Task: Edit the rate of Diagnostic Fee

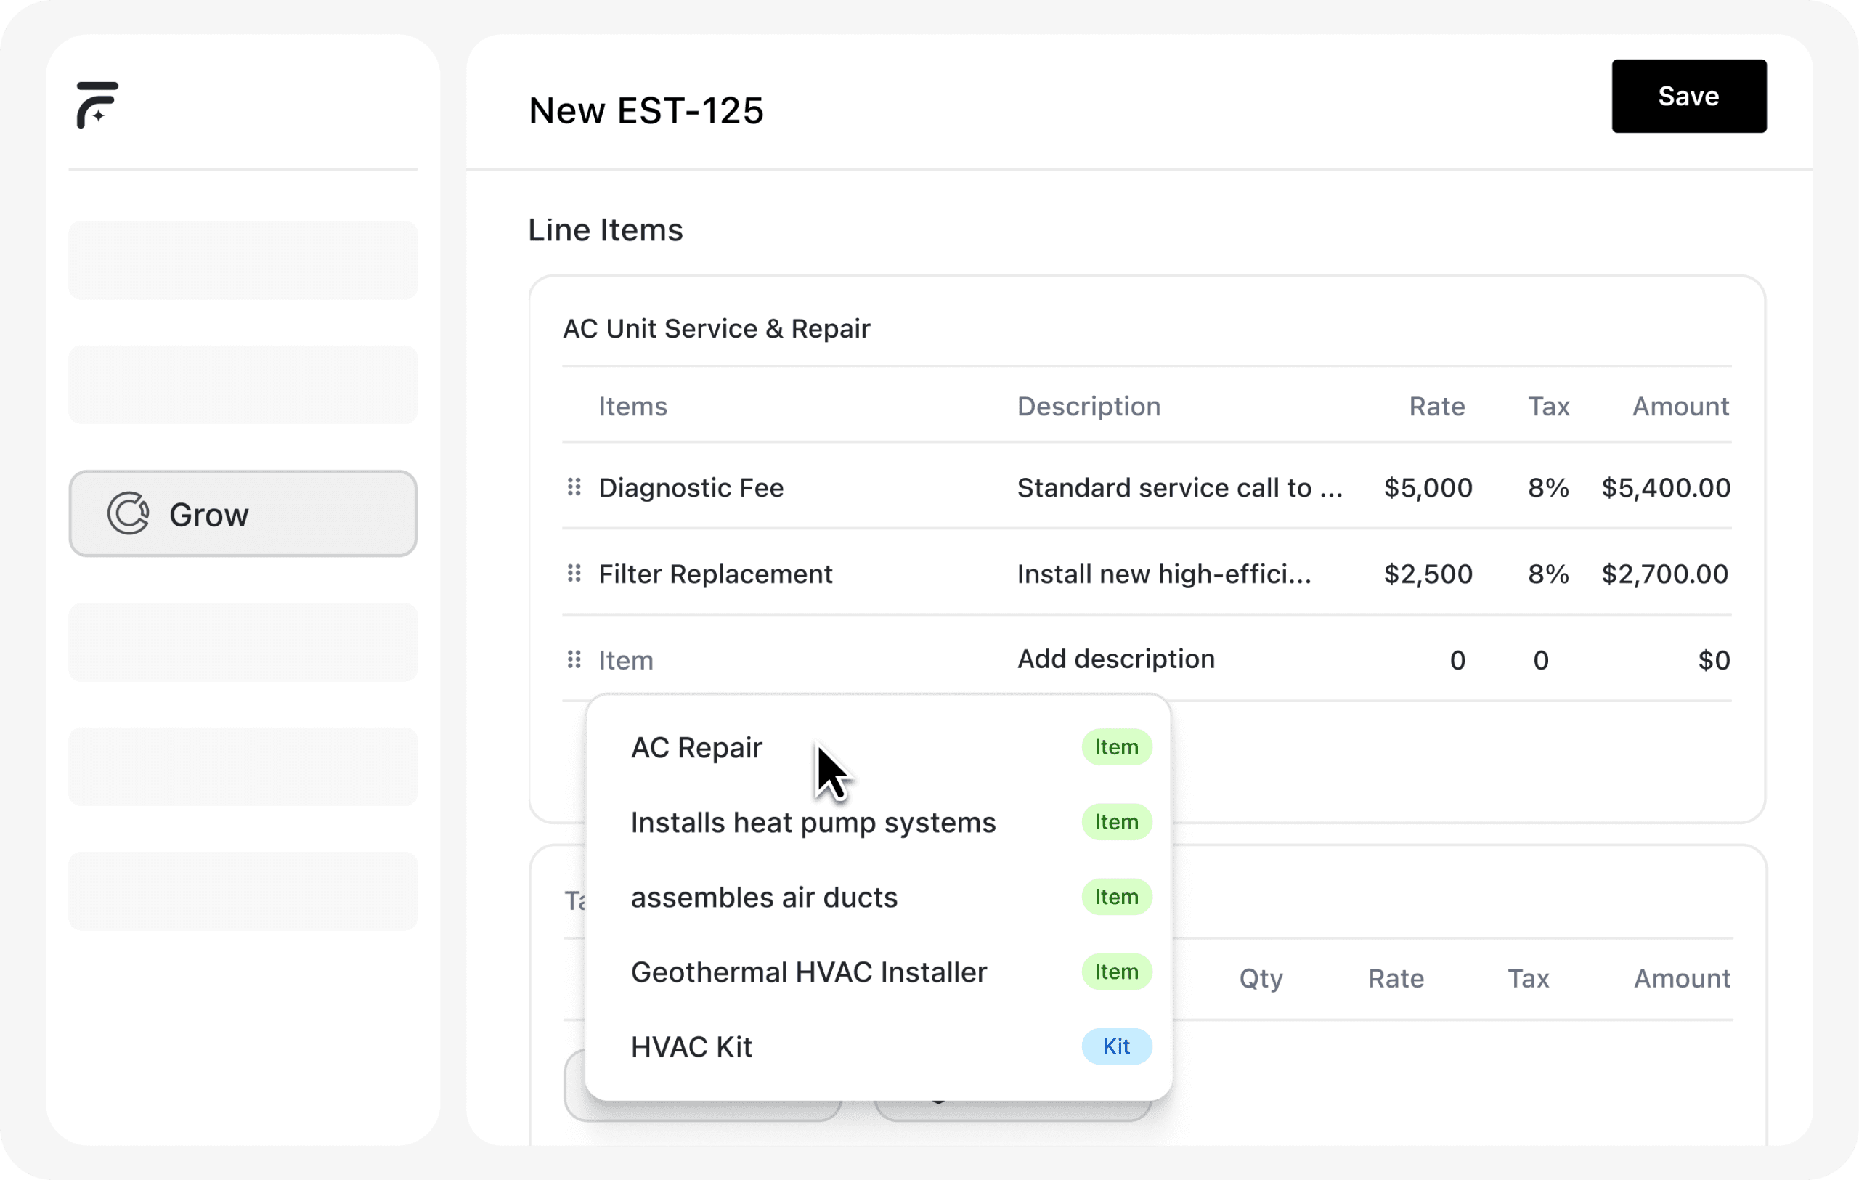Action: point(1428,488)
